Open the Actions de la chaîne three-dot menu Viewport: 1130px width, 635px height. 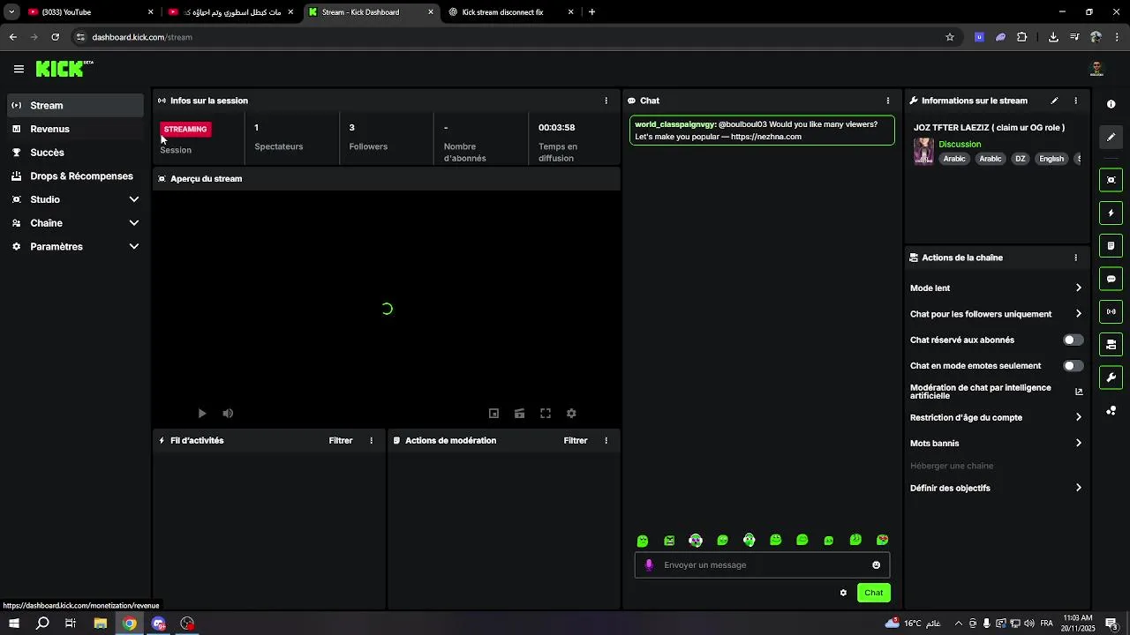click(x=1075, y=258)
